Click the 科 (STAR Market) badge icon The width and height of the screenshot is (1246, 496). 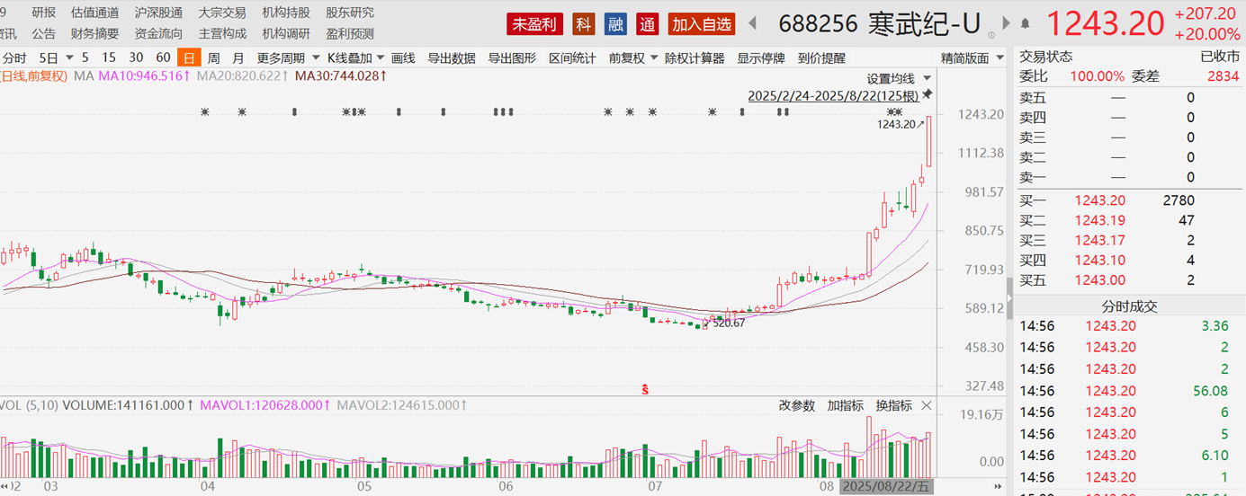[x=585, y=24]
